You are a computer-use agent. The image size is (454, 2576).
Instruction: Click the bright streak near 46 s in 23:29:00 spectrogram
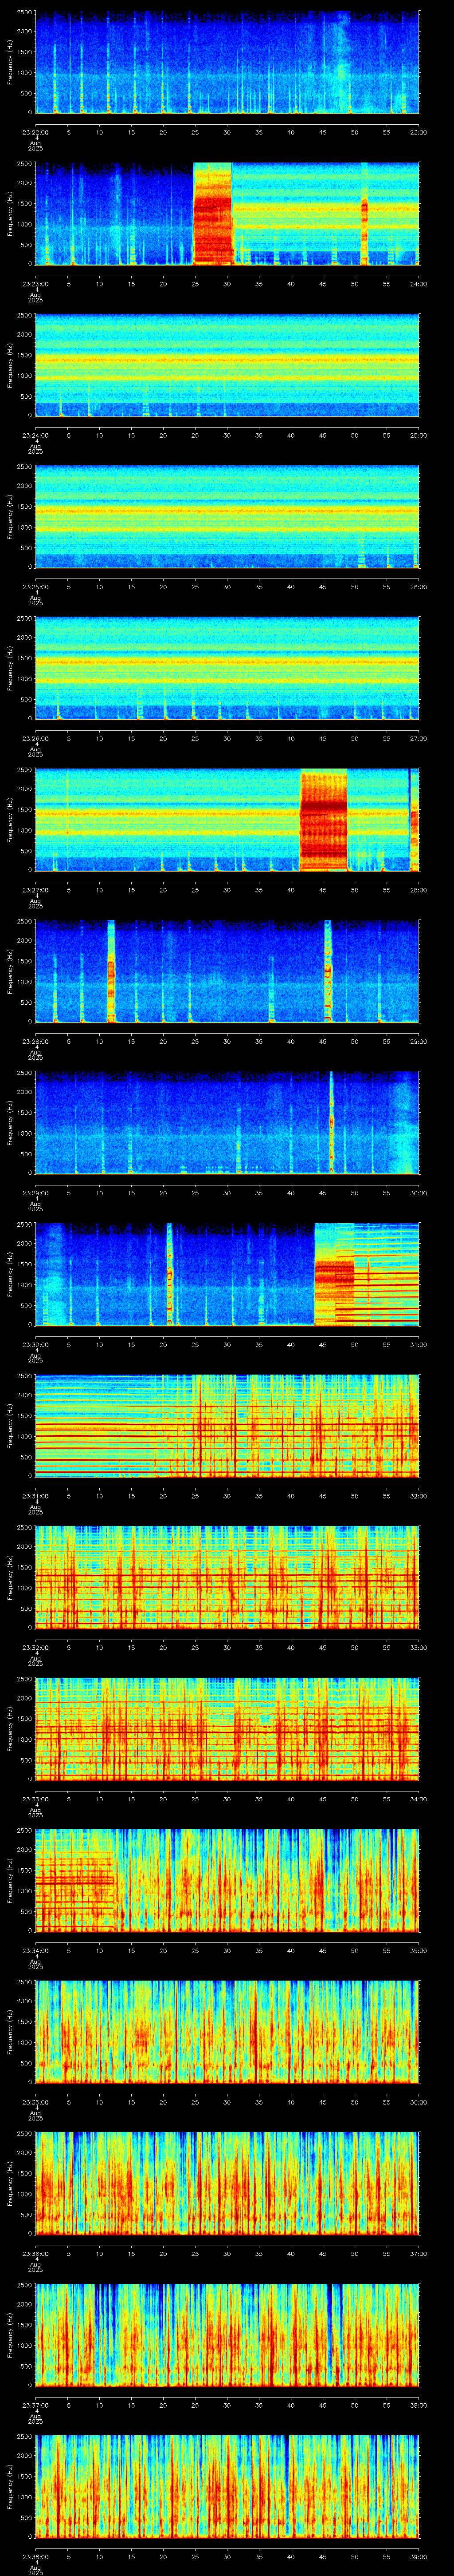331,1123
